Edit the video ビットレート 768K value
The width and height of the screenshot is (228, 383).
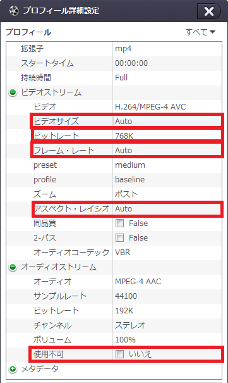pos(167,135)
